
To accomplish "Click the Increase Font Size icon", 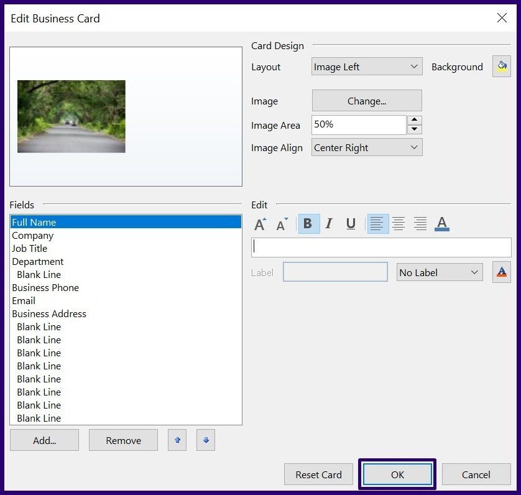I will (x=260, y=224).
